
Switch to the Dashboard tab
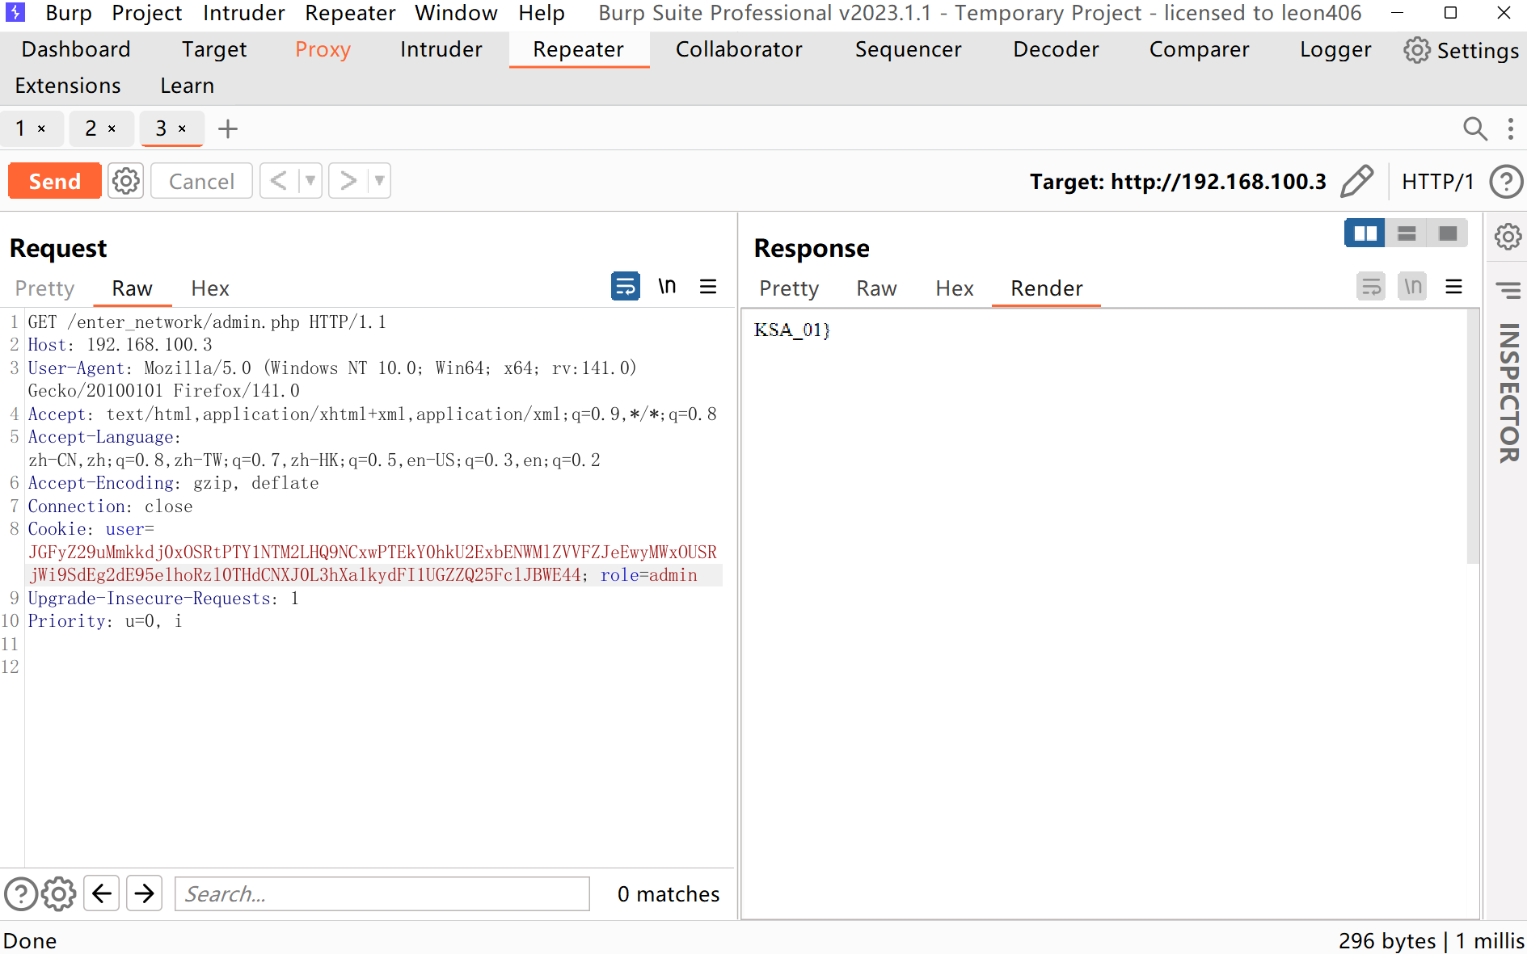(x=76, y=49)
